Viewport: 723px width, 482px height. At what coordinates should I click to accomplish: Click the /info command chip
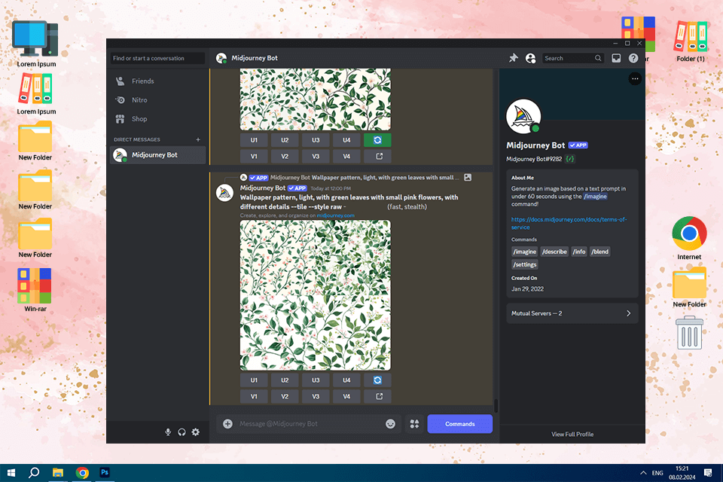coord(579,252)
